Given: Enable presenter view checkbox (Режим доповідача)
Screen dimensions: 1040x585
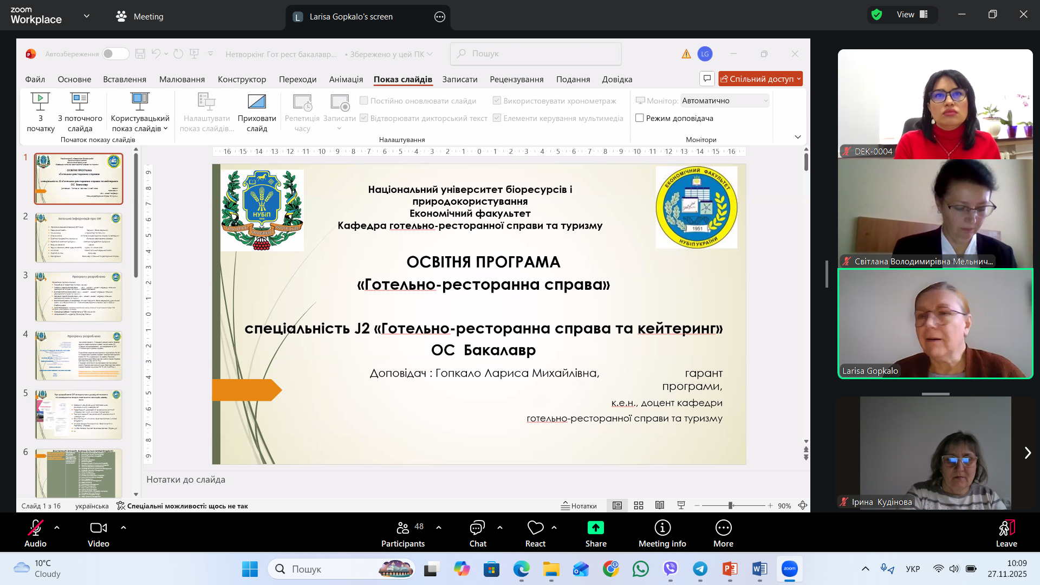Looking at the screenshot, I should pyautogui.click(x=640, y=118).
